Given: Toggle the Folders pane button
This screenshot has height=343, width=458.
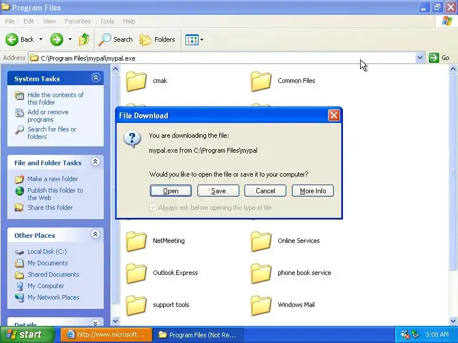Looking at the screenshot, I should click(157, 39).
